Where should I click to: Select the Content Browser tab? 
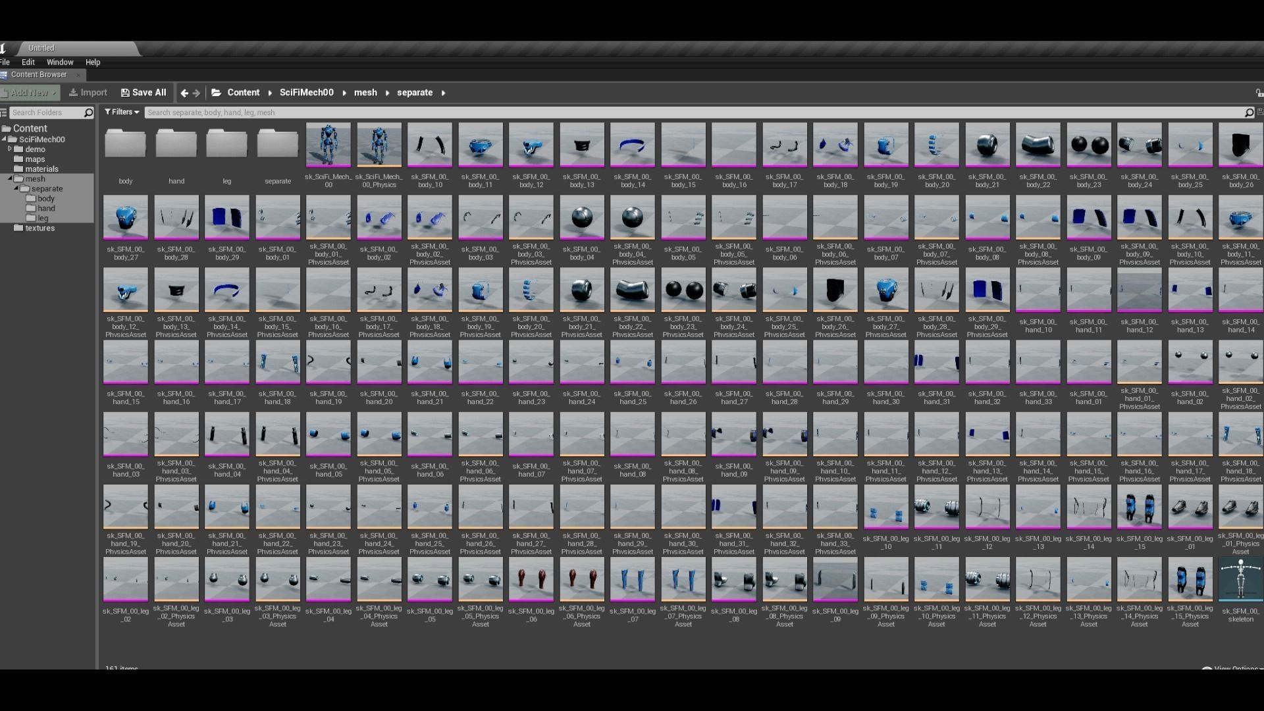[38, 75]
